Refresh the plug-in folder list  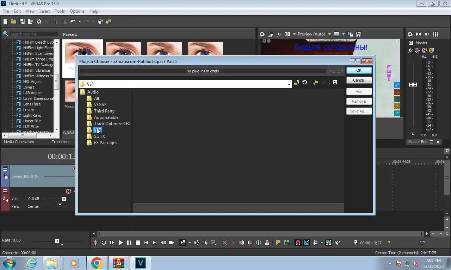305,82
